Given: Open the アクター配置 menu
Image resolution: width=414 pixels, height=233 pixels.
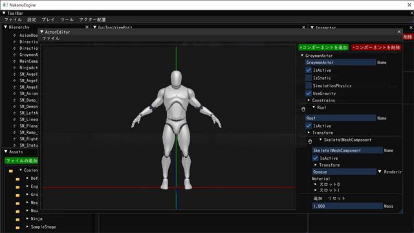Looking at the screenshot, I should [x=92, y=19].
